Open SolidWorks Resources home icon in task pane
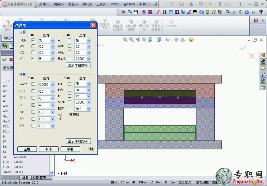This screenshot has width=267, height=186. pos(263,55)
